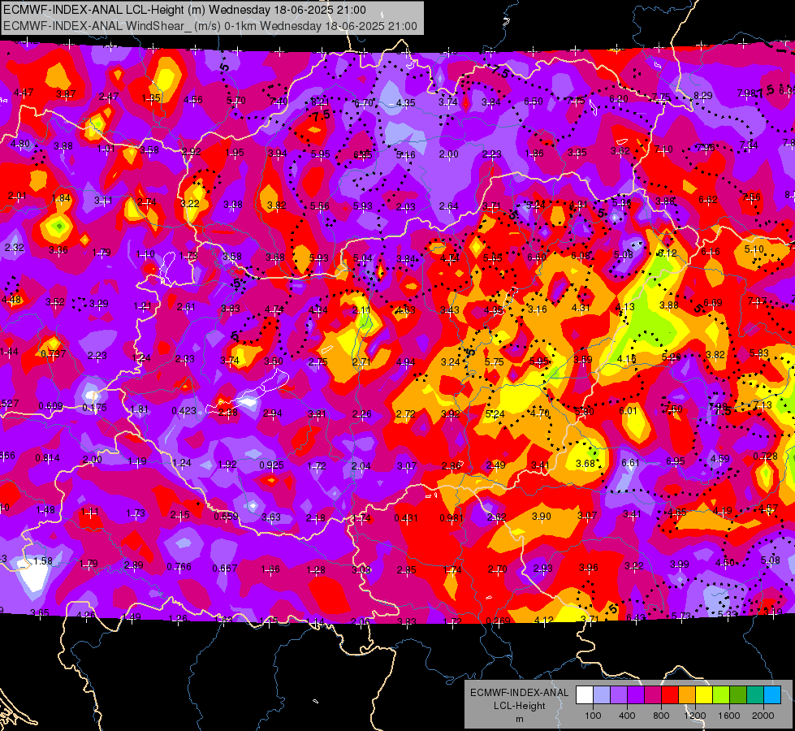Click the wind shear value 8.21
795x731 pixels.
coord(321,102)
